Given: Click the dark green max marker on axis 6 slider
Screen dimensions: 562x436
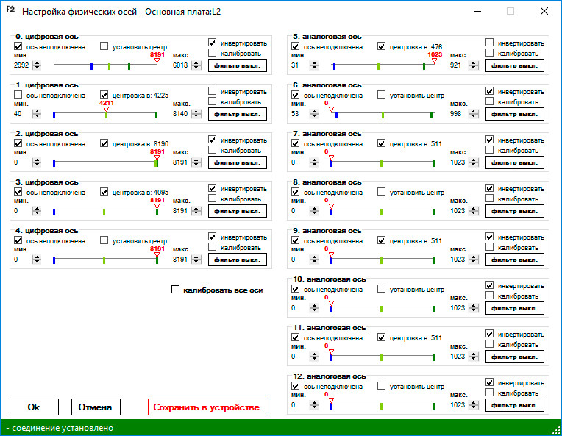Looking at the screenshot, I should click(432, 115).
